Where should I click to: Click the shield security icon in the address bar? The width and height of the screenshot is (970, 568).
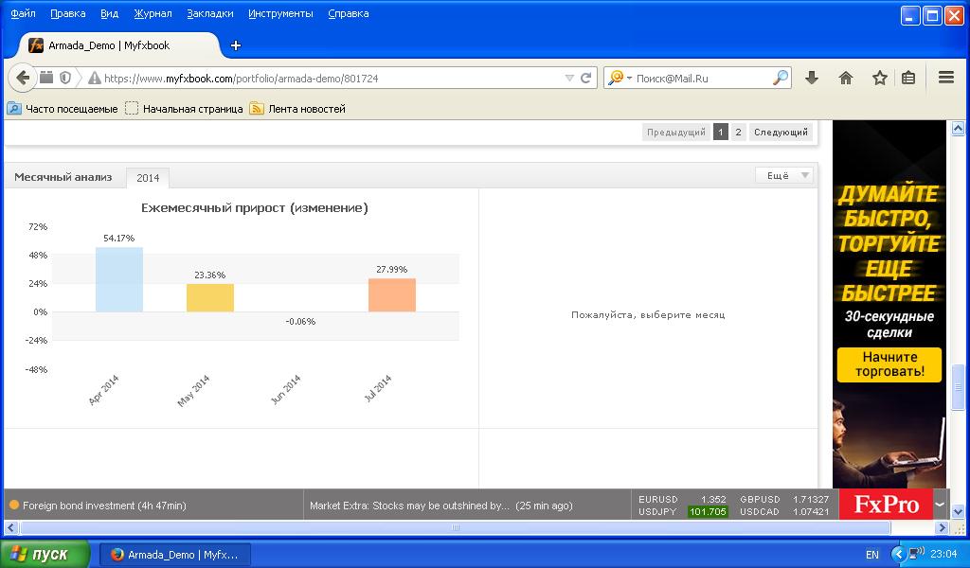[65, 78]
